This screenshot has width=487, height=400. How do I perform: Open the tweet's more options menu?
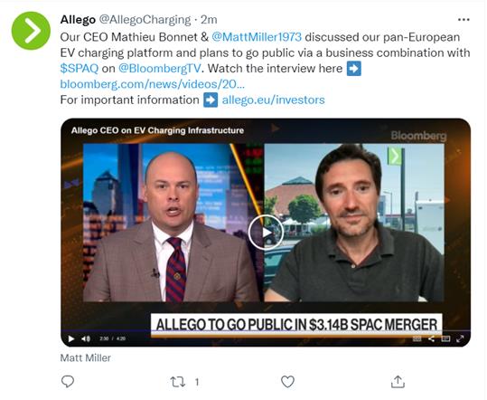click(x=464, y=20)
